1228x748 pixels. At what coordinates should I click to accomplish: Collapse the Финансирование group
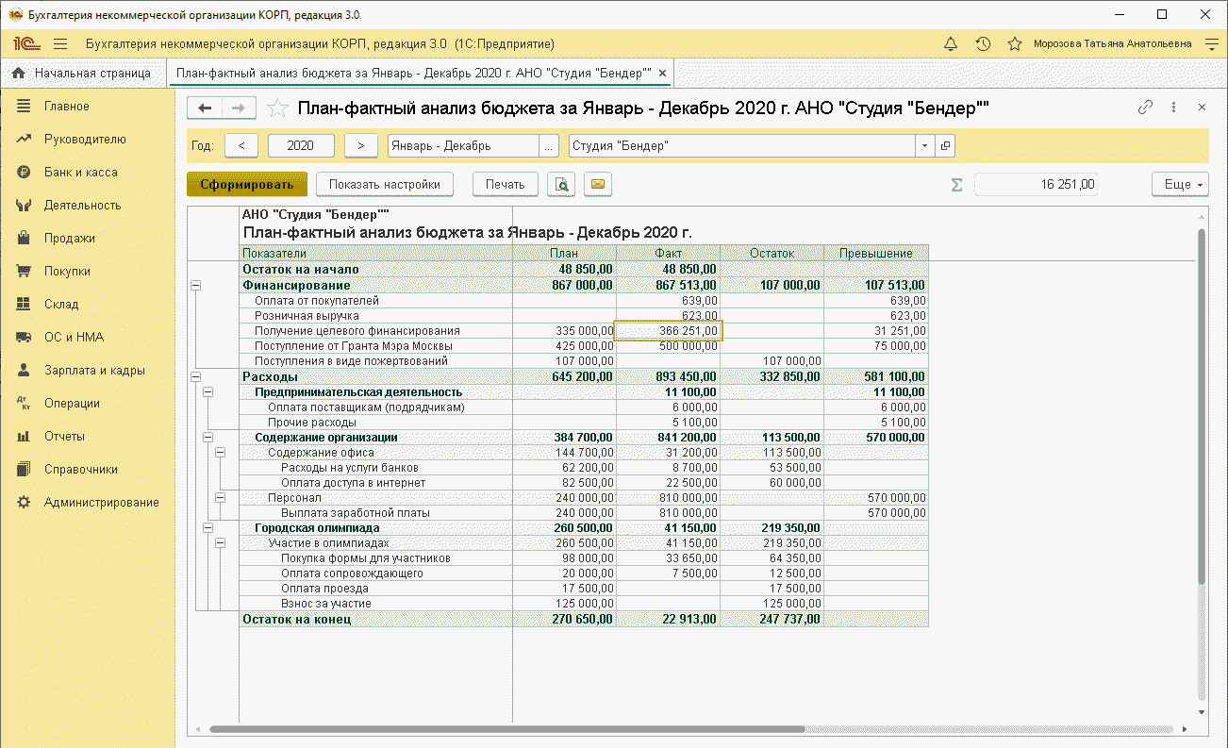click(196, 285)
